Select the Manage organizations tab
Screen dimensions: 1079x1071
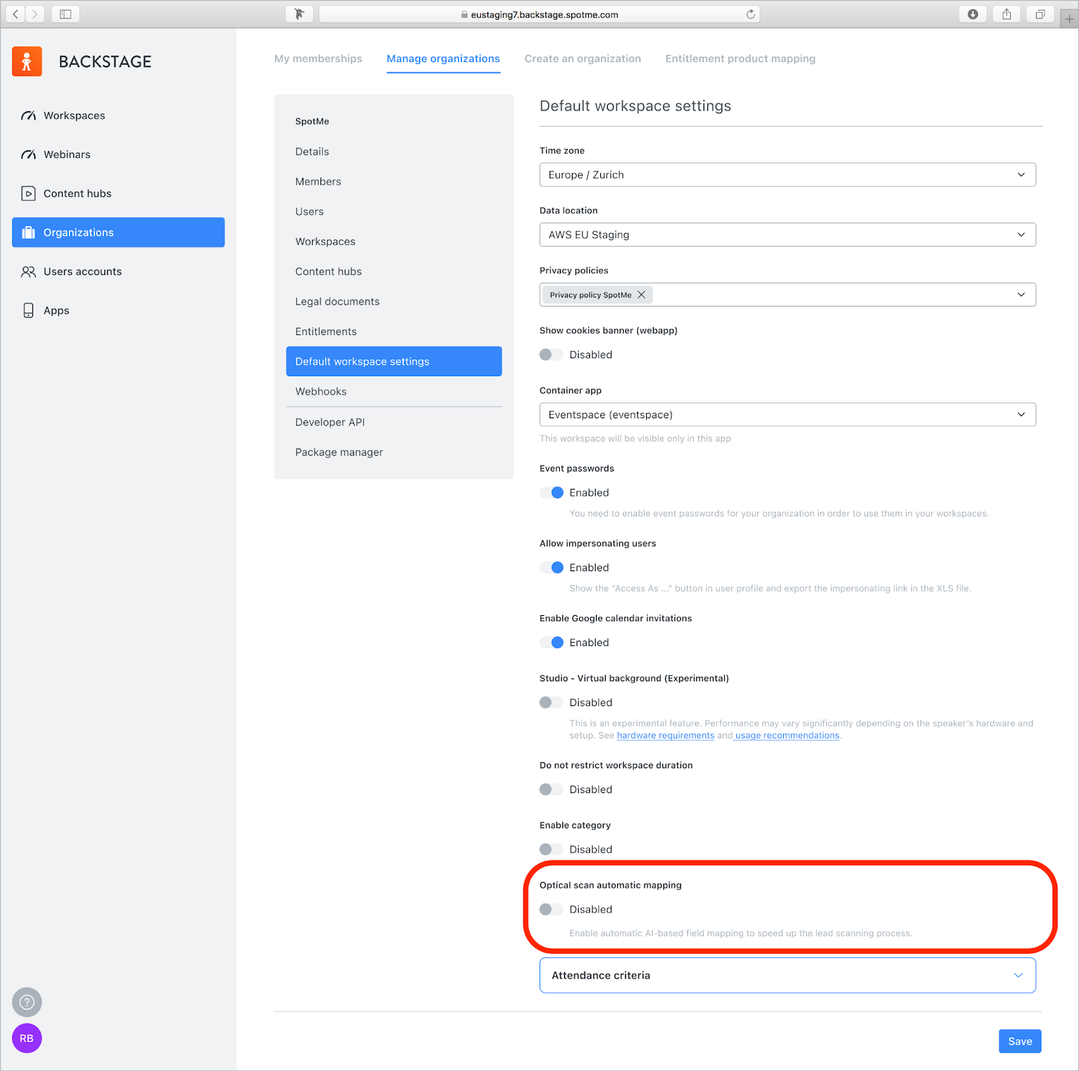tap(443, 59)
